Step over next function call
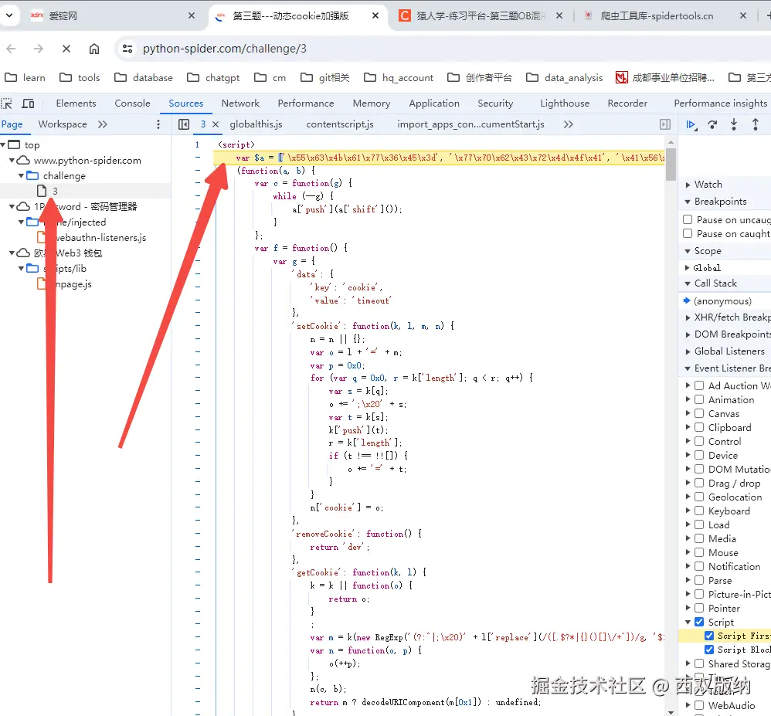The height and width of the screenshot is (716, 771). click(712, 124)
